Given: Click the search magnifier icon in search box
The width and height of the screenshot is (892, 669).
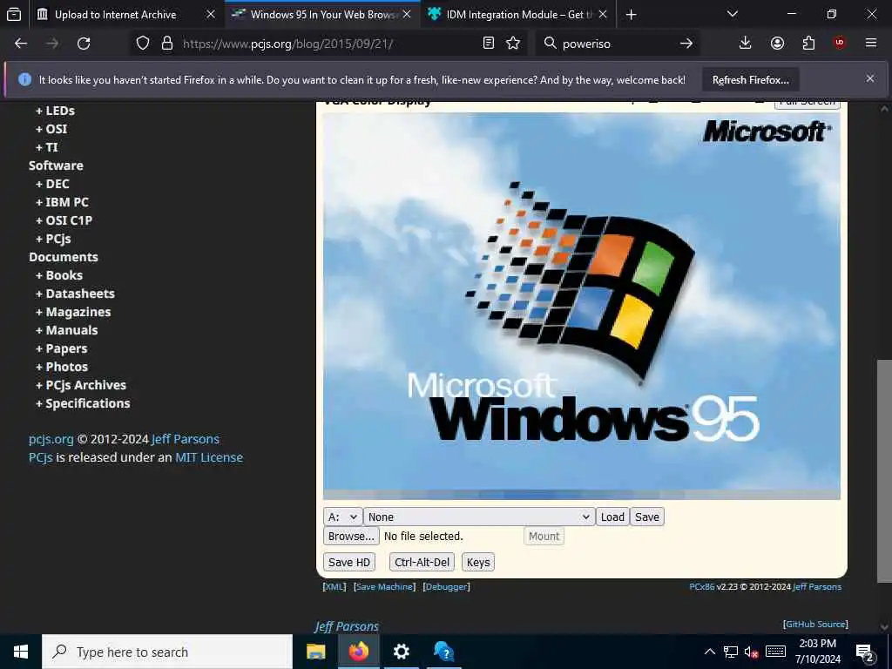Looking at the screenshot, I should (x=550, y=44).
